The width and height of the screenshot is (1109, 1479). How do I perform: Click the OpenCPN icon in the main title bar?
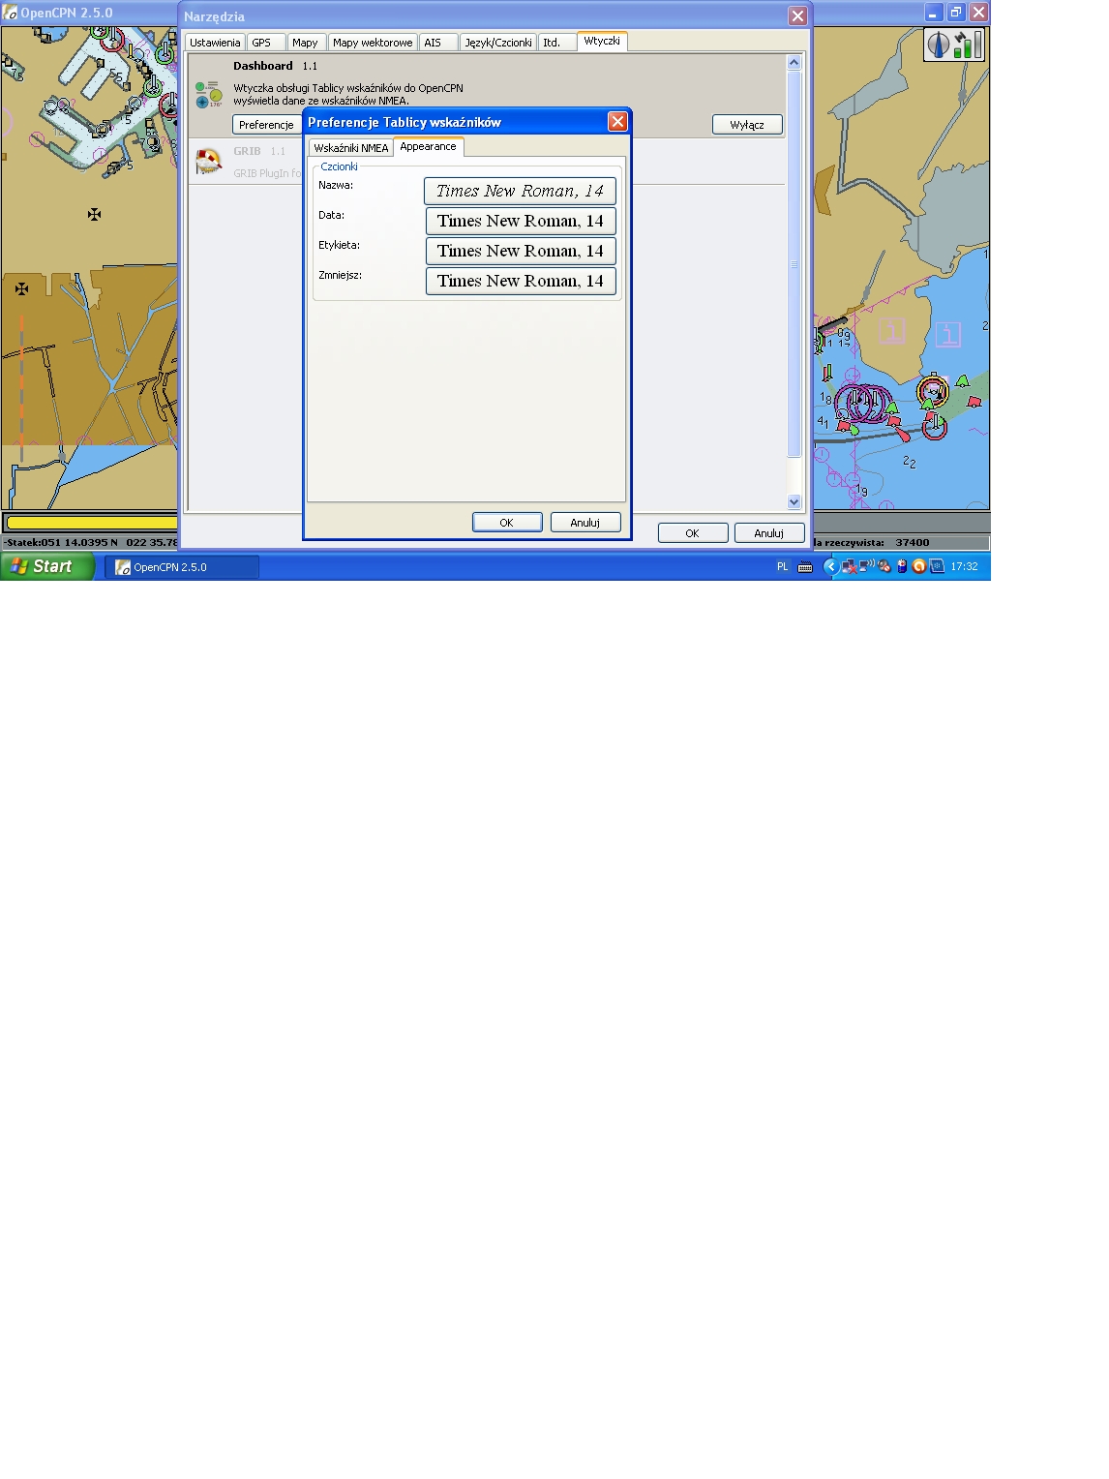tap(11, 13)
